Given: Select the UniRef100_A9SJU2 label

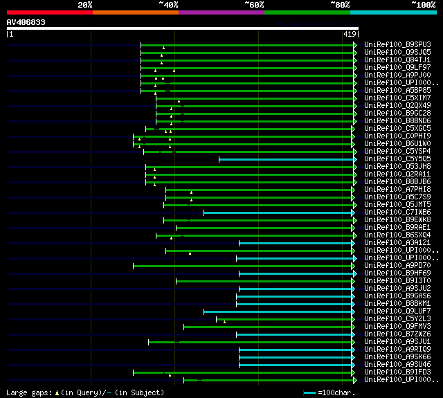Looking at the screenshot, I should 397,288.
